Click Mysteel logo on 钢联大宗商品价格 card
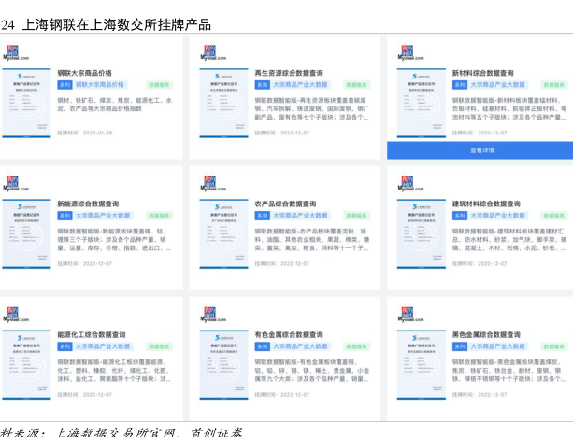Screen dimensions: 573x437 pos(16,53)
